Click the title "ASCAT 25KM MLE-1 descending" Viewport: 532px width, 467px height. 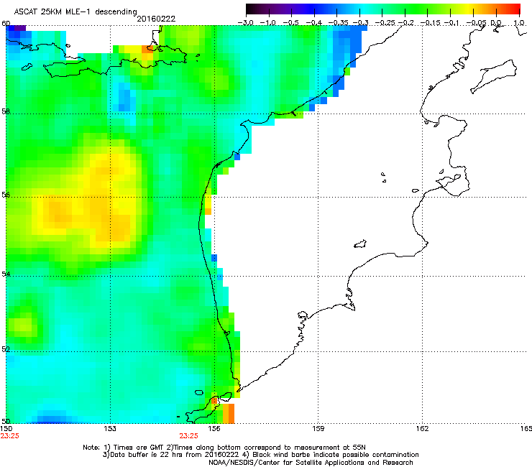(x=75, y=12)
